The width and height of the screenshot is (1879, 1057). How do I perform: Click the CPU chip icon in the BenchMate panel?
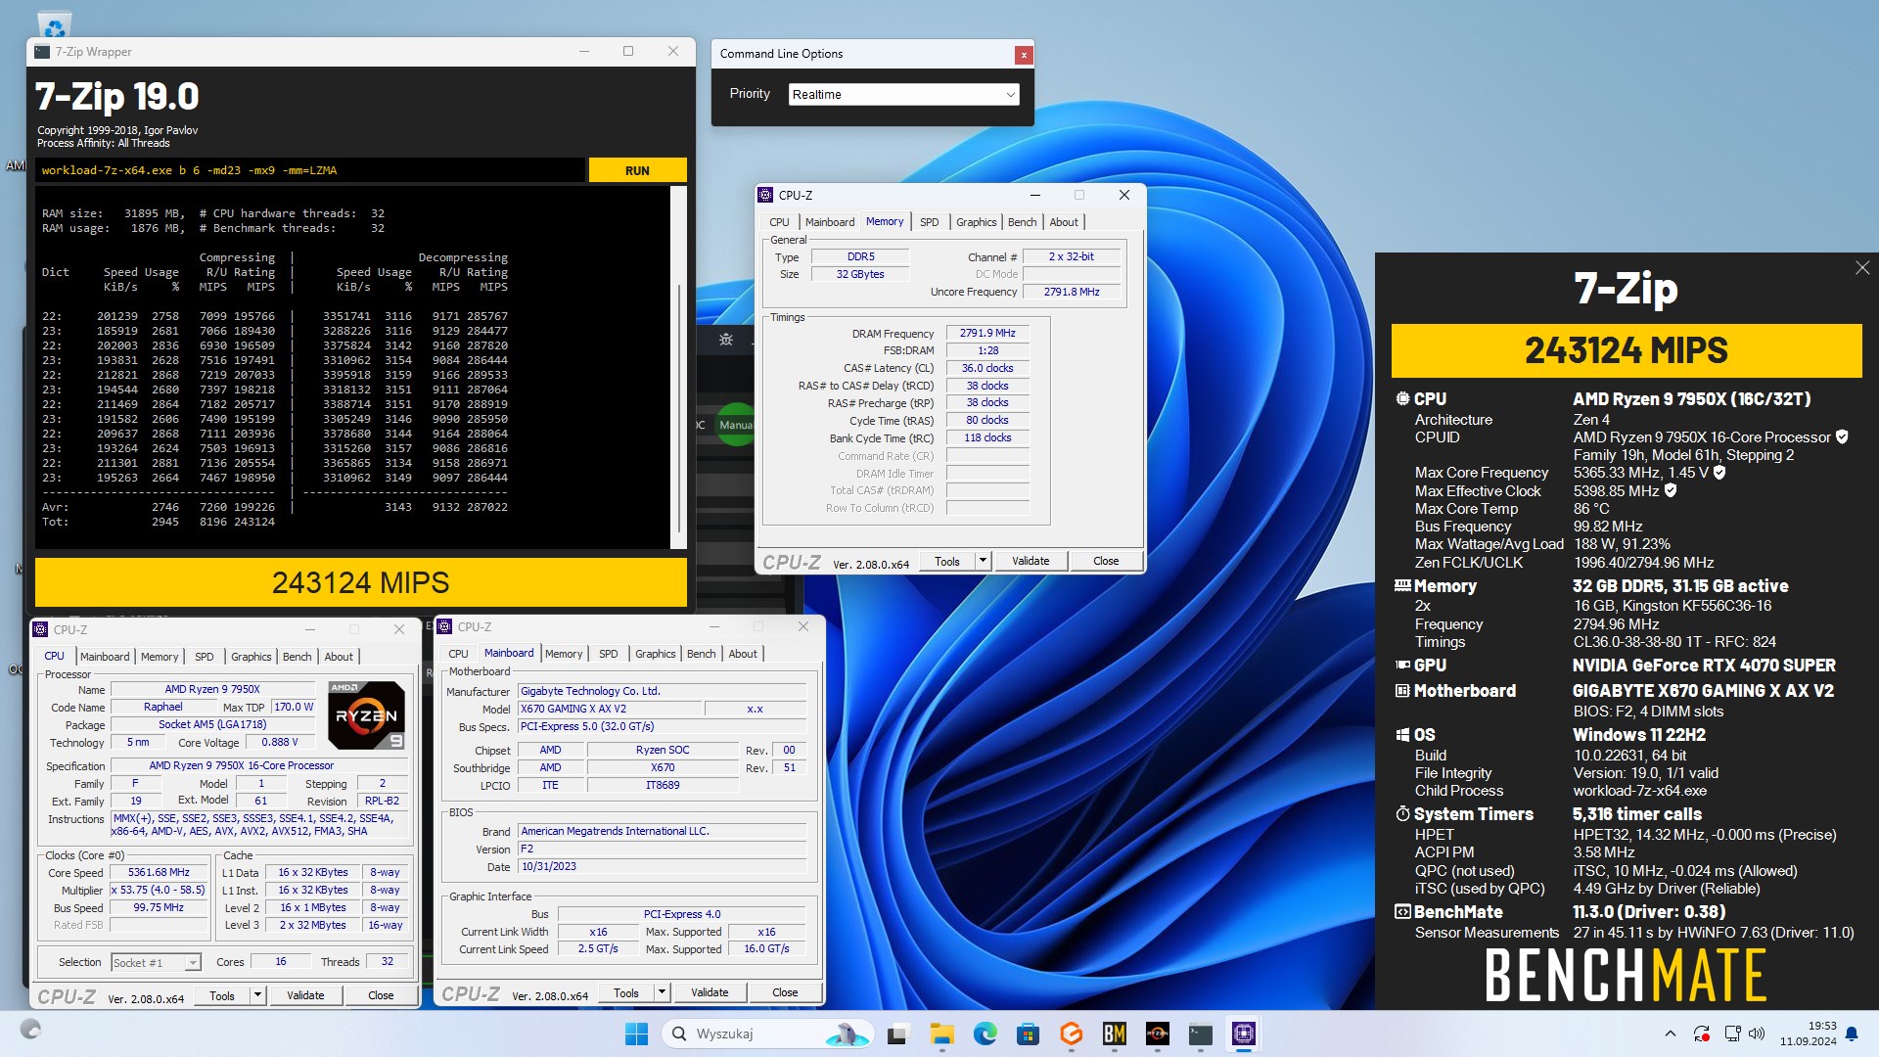(x=1402, y=399)
